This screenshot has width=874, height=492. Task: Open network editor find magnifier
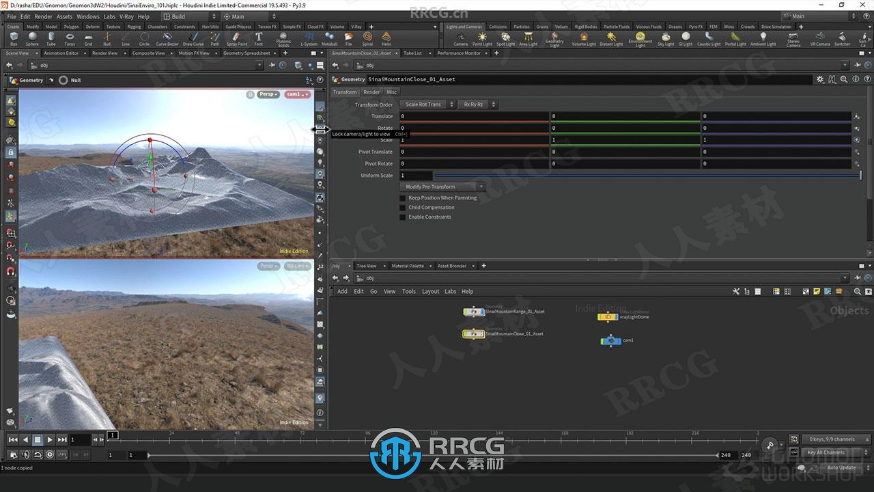pos(857,291)
